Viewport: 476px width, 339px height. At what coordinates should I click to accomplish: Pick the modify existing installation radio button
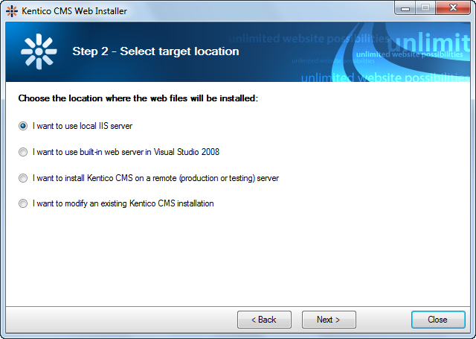(23, 203)
